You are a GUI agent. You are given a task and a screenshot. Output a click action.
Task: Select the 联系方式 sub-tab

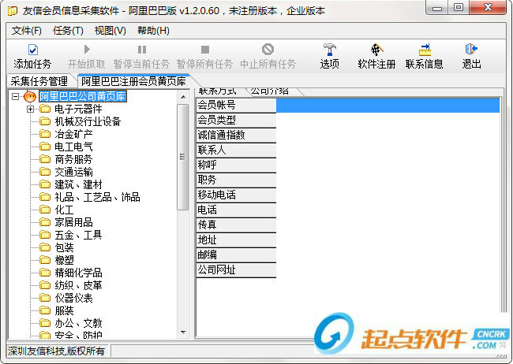point(218,91)
